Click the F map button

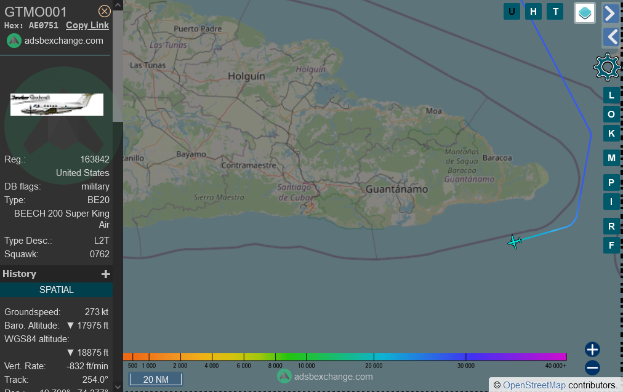pyautogui.click(x=611, y=245)
